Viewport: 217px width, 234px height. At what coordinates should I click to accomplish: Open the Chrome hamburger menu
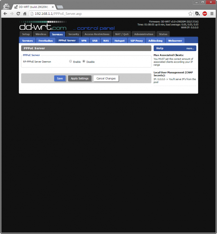pyautogui.click(x=212, y=14)
